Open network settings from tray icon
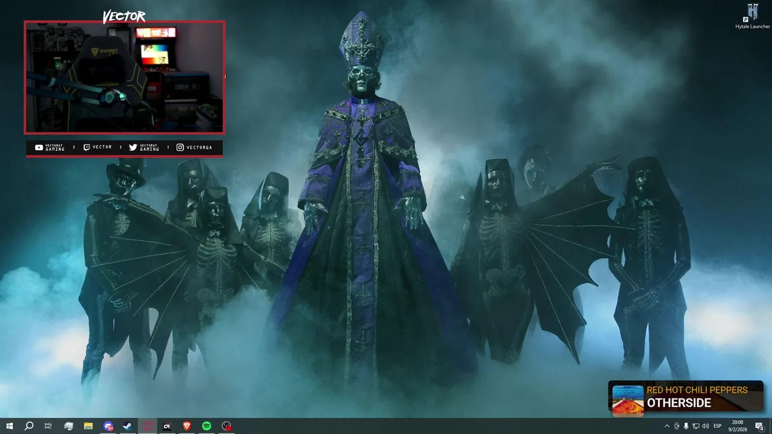The height and width of the screenshot is (434, 772). pos(695,426)
